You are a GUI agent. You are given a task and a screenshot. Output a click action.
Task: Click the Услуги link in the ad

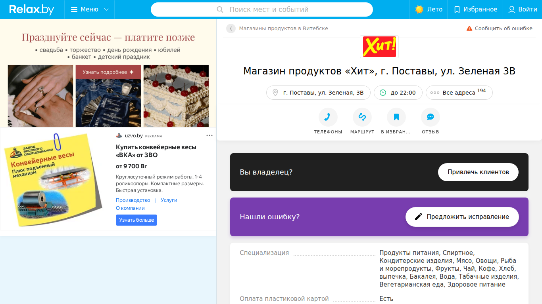(x=169, y=200)
